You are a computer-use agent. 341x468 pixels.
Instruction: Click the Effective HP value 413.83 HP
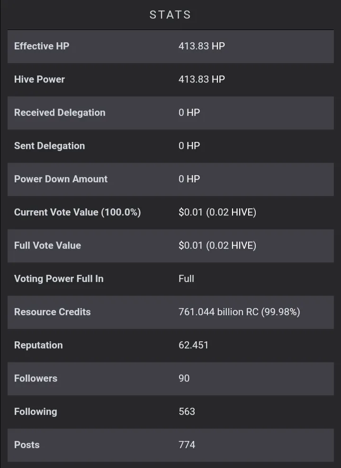coord(202,46)
